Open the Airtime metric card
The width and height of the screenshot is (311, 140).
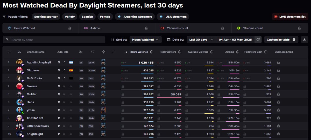click(117, 28)
